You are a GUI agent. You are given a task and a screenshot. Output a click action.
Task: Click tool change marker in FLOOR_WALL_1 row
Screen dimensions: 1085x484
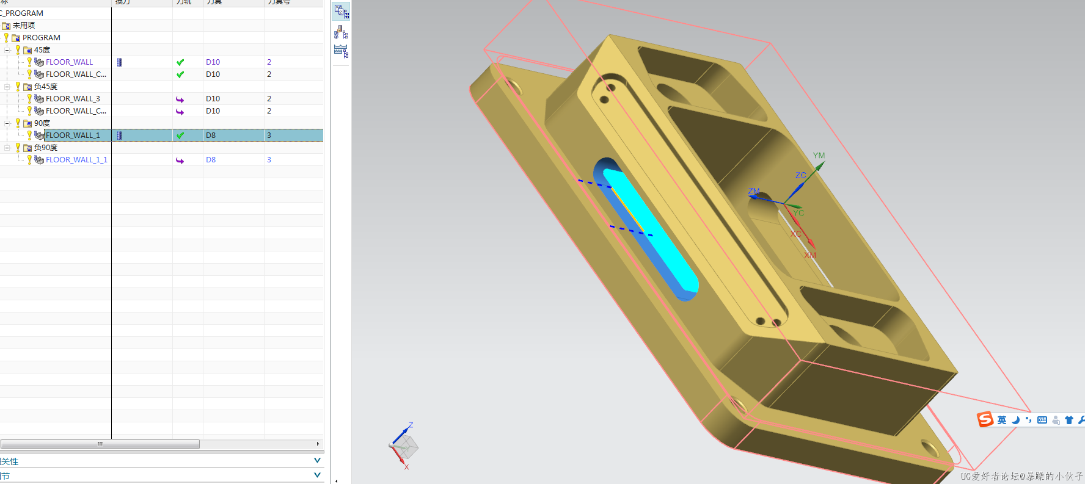pyautogui.click(x=119, y=135)
